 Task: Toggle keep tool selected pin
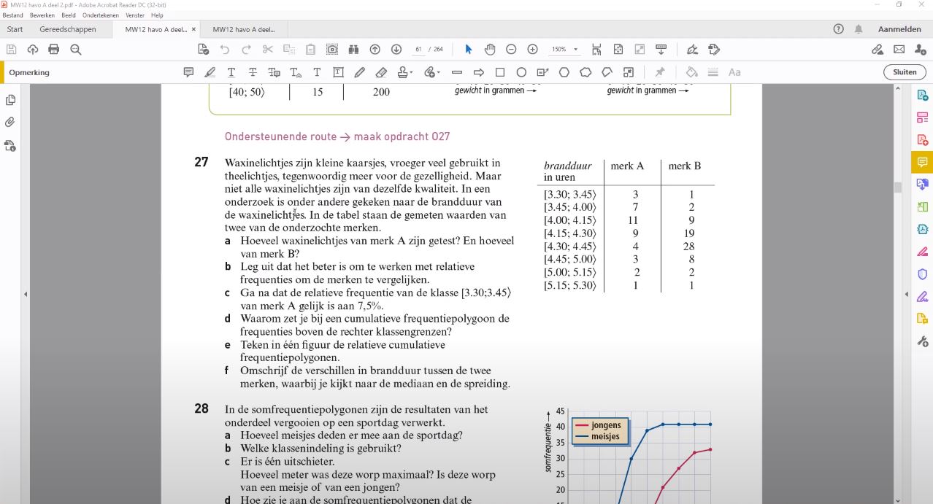point(660,72)
